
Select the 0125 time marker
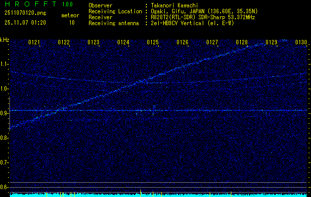point(153,43)
